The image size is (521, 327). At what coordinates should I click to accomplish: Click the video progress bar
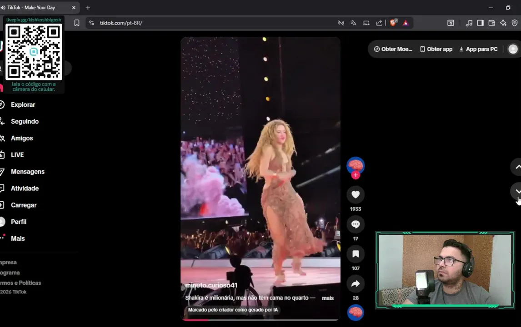click(260, 320)
